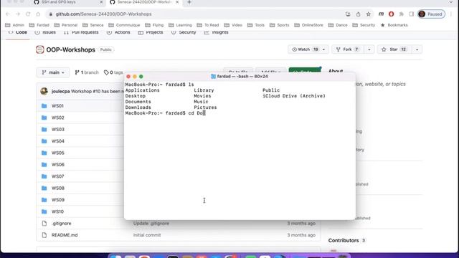Click the Fork repository button
459x258 pixels.
348,49
